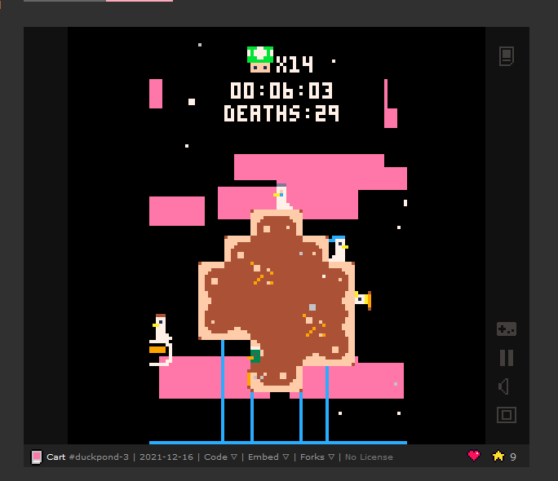Image resolution: width=558 pixels, height=481 pixels.
Task: Click the green duck under the toast
Action: pyautogui.click(x=254, y=354)
